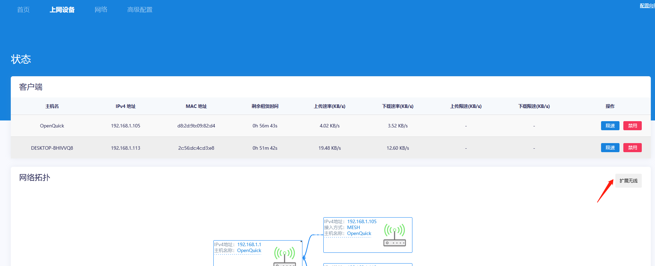This screenshot has height=266, width=655.
Task: Click the MESH access type in topology
Action: click(353, 227)
